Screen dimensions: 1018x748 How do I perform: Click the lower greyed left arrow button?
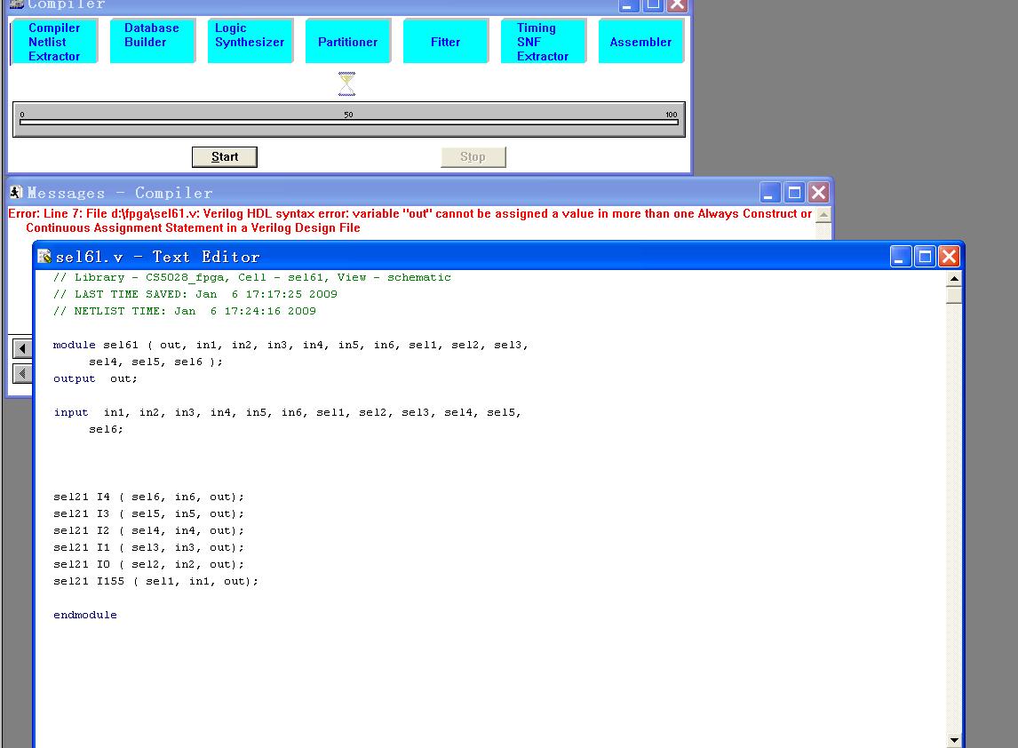23,373
